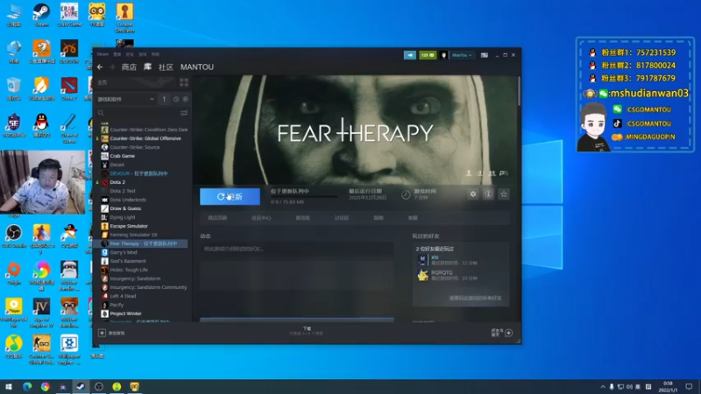Viewport: 701px width, 394px height.
Task: Click the blue update button
Action: coord(230,196)
